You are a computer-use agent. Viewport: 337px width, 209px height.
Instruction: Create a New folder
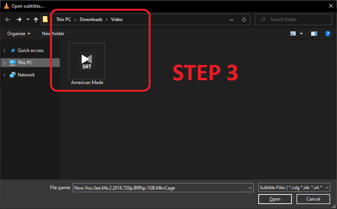(53, 34)
